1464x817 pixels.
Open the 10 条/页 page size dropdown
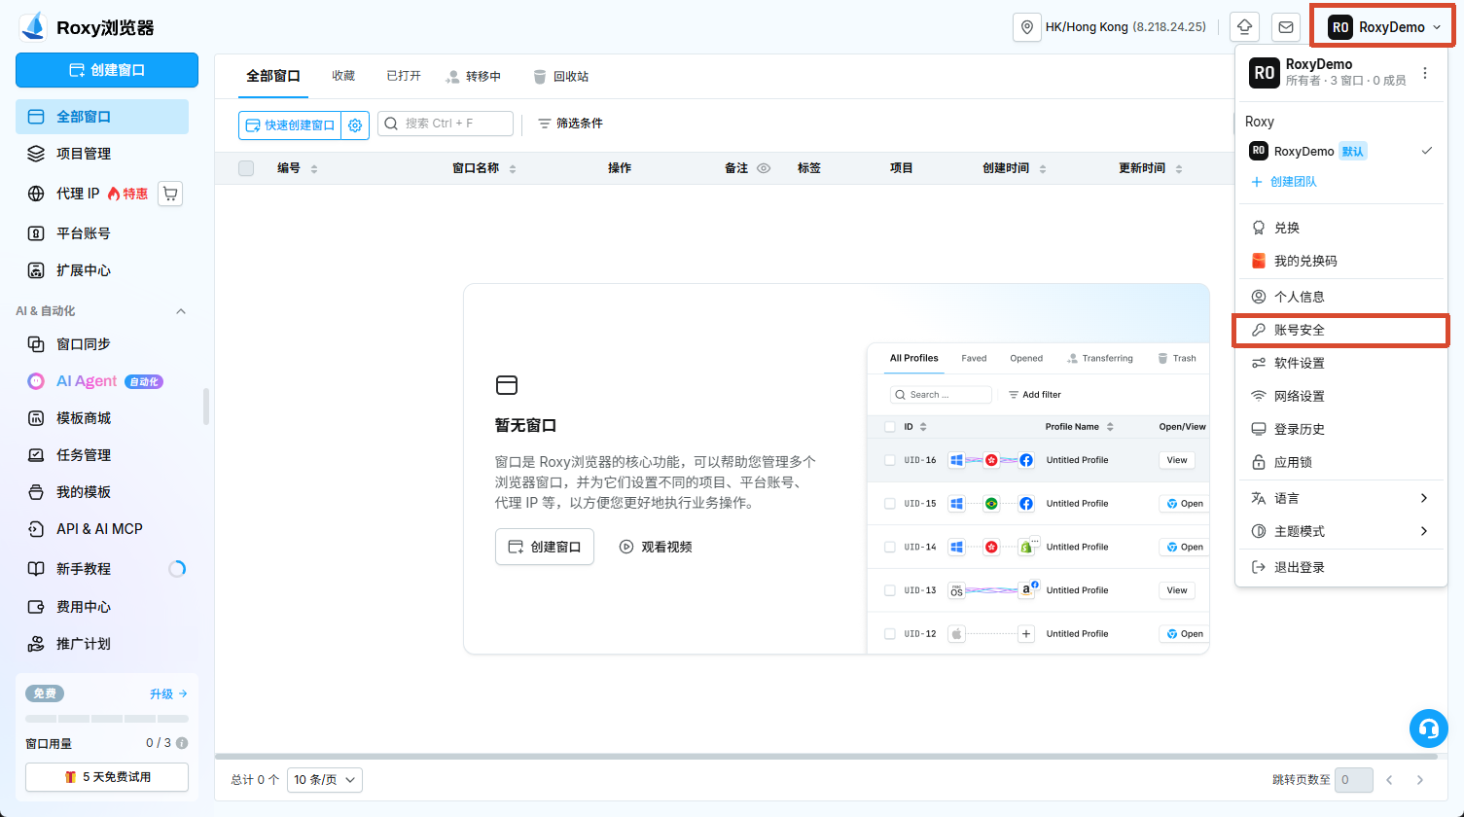coord(325,779)
